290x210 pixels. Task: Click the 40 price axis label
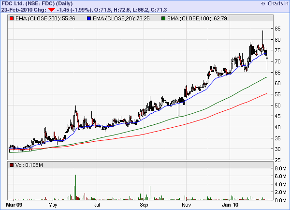[x=277, y=127]
